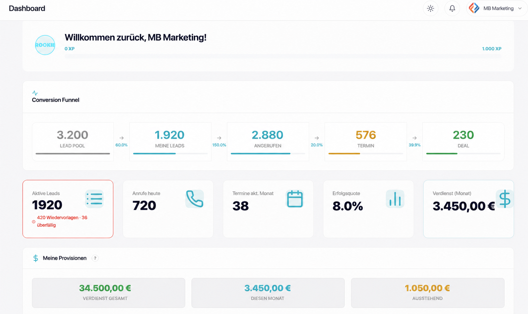Open the Meine Leads funnel card
This screenshot has width=528, height=314.
point(170,141)
